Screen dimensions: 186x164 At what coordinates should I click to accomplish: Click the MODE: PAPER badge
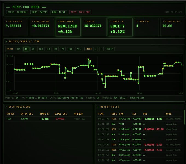(x=39, y=12)
